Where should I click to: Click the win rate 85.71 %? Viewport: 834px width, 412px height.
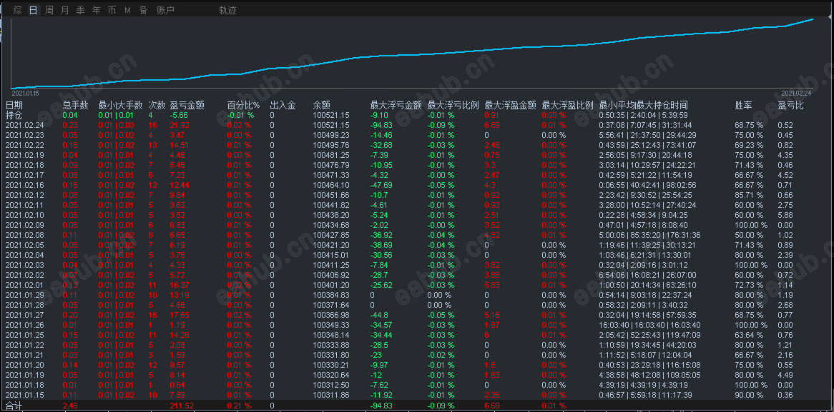pyautogui.click(x=748, y=195)
